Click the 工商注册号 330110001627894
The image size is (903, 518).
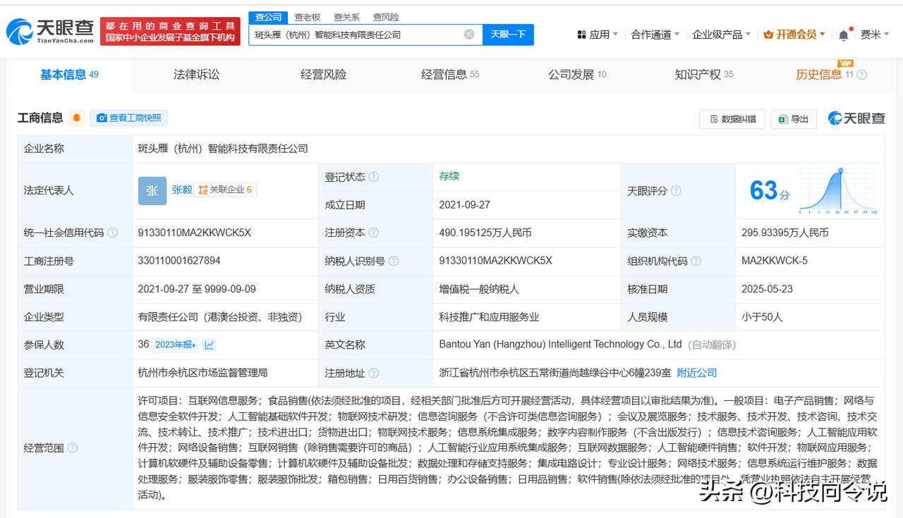(179, 261)
